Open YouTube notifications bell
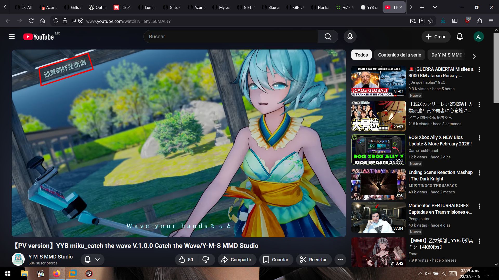This screenshot has height=280, width=499. click(459, 37)
